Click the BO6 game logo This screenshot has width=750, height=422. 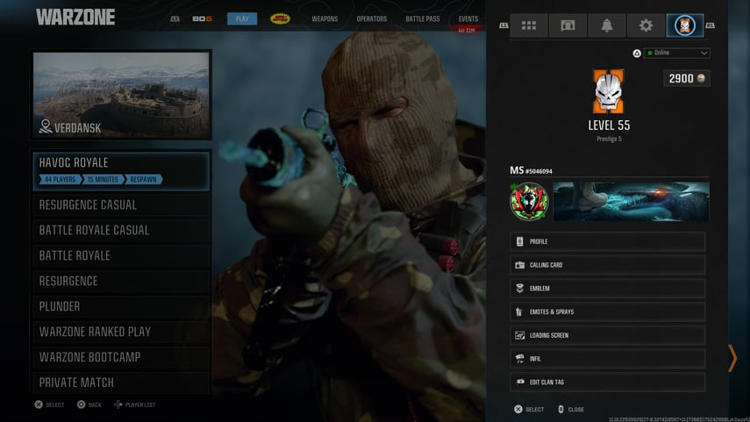tap(204, 18)
